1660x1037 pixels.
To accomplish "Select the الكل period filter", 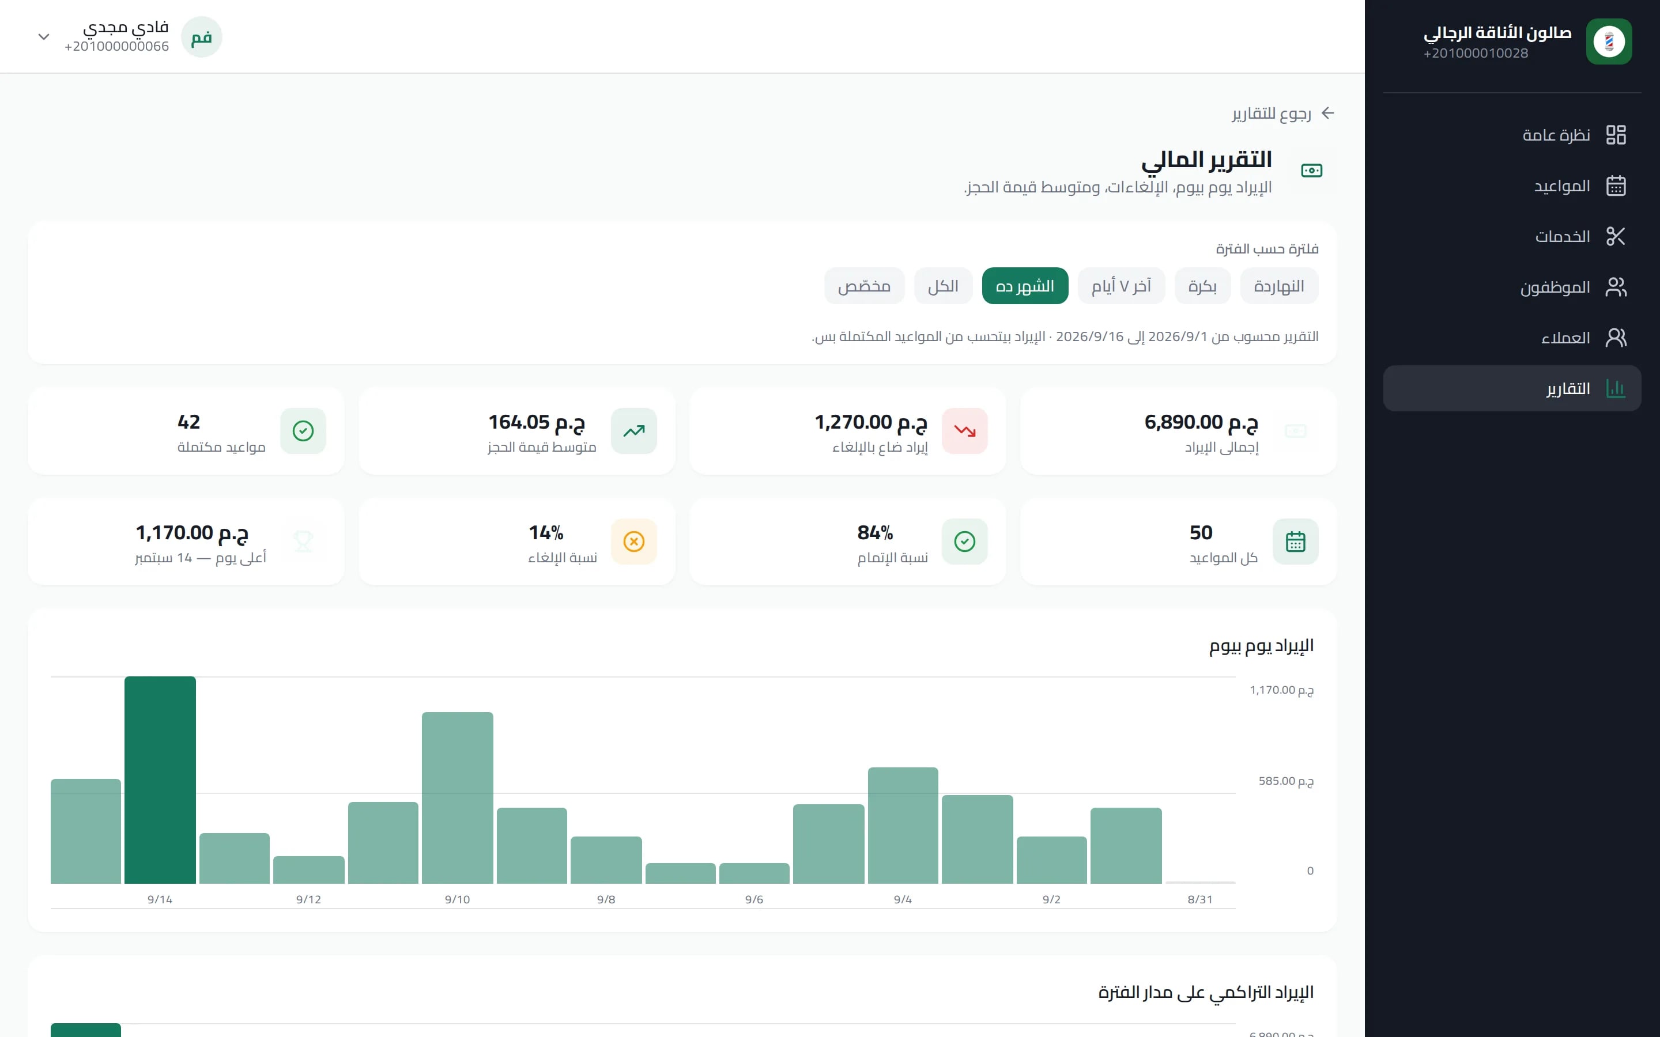I will point(943,286).
